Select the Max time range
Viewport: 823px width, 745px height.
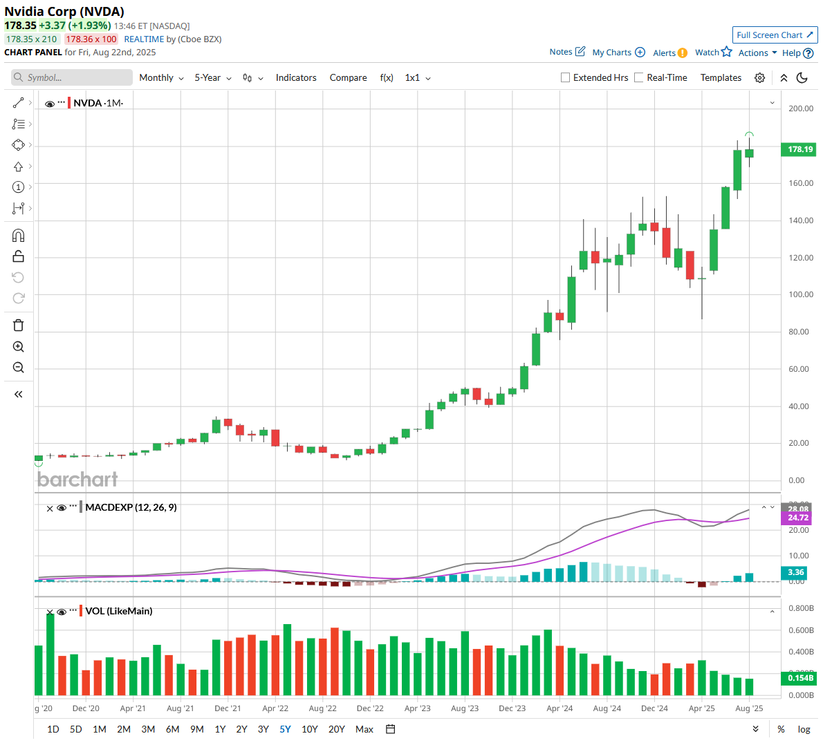(x=364, y=729)
